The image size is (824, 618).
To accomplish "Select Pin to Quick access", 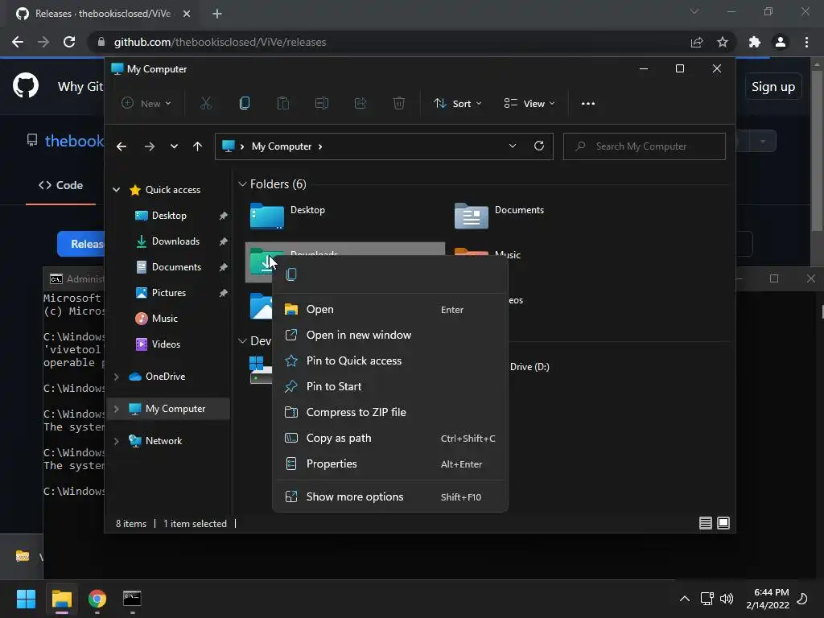I will click(x=390, y=361).
